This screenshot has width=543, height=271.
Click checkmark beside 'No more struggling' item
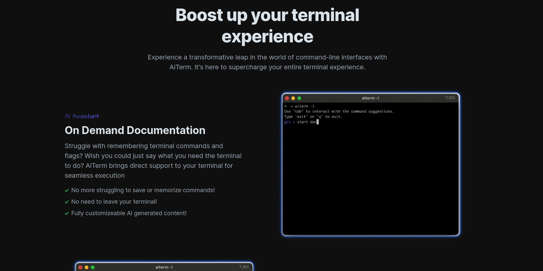67,191
